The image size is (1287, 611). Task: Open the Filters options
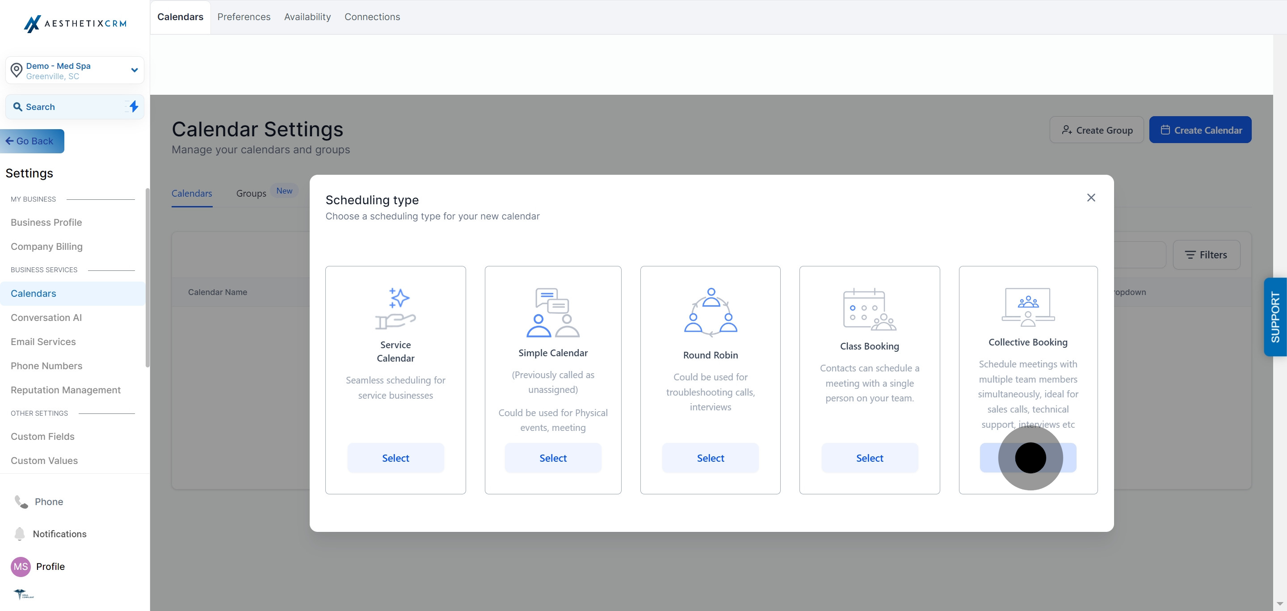tap(1206, 255)
